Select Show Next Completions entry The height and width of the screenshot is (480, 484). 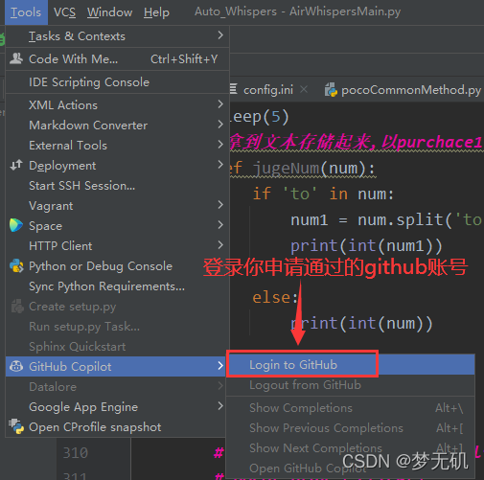click(x=351, y=448)
